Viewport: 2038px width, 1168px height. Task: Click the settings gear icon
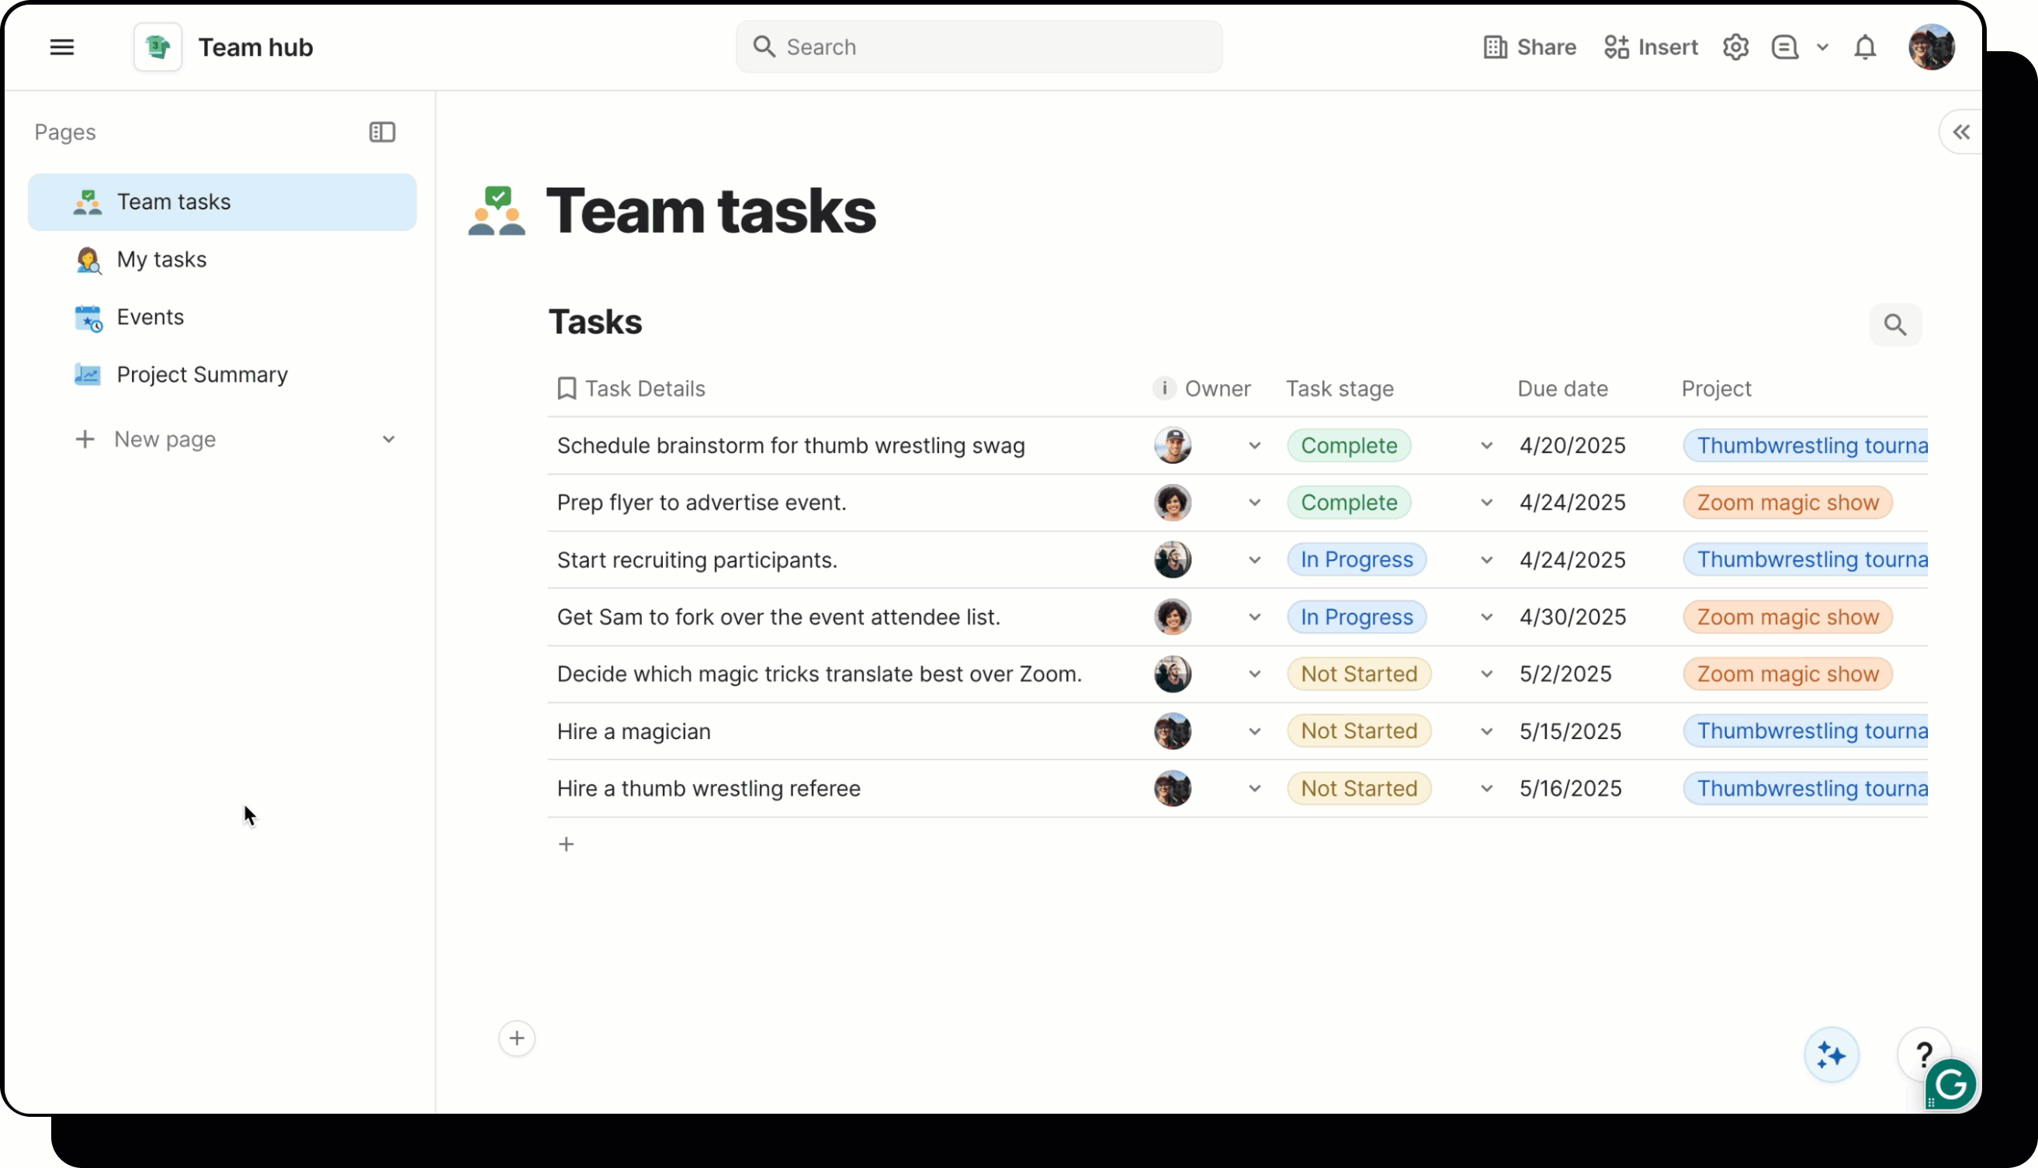[x=1735, y=47]
